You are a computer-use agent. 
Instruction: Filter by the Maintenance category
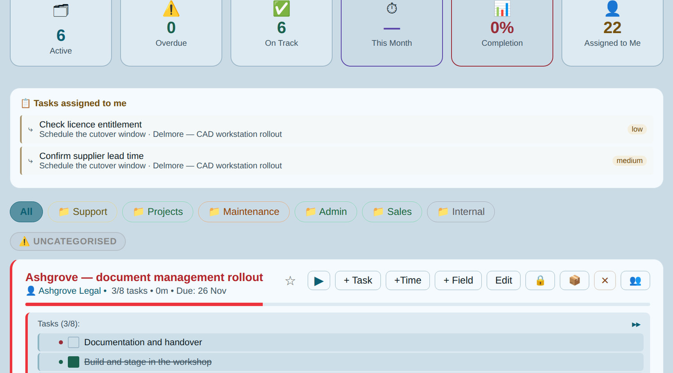pos(244,212)
